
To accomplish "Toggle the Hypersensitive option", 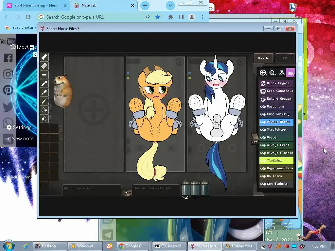I will (x=276, y=168).
